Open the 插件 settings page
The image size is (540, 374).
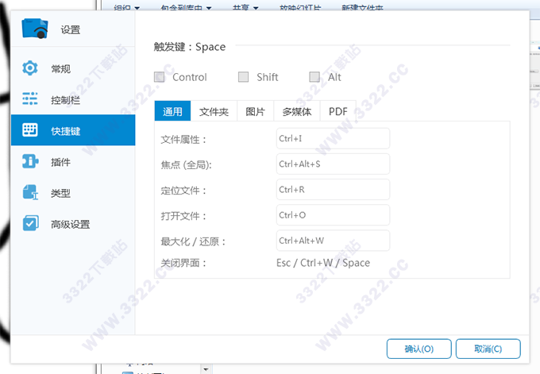[x=73, y=161]
